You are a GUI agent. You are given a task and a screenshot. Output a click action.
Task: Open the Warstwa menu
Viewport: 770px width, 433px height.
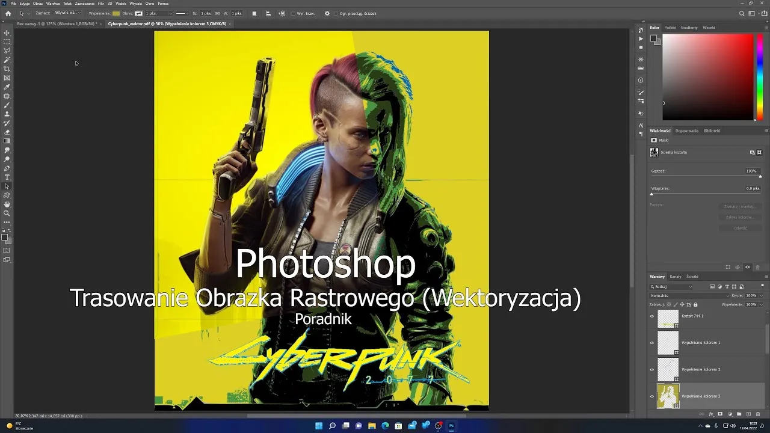[53, 4]
